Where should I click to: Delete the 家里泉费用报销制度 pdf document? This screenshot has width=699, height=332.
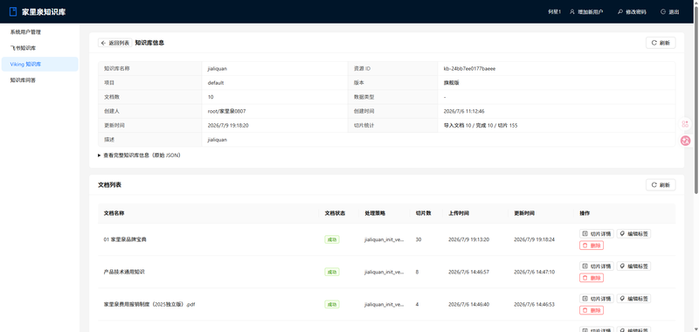point(592,310)
